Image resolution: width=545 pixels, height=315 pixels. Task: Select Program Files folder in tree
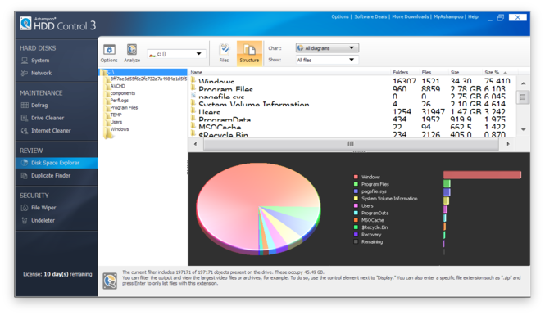tap(124, 107)
